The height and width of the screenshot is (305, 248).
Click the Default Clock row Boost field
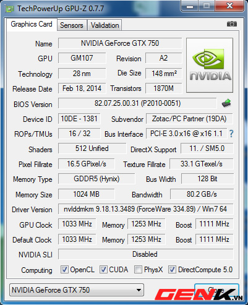pyautogui.click(x=214, y=239)
